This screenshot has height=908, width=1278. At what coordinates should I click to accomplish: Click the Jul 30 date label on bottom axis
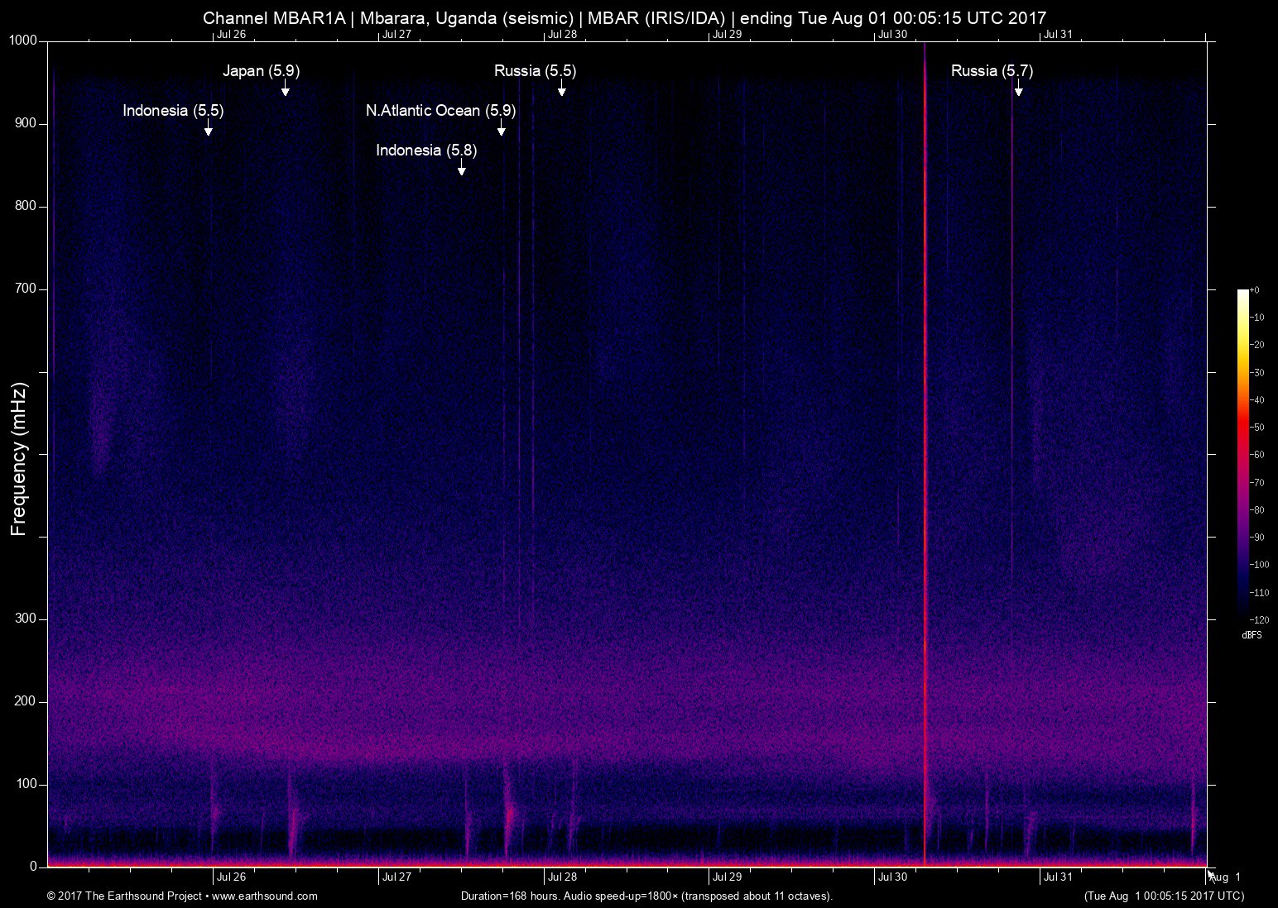[891, 877]
